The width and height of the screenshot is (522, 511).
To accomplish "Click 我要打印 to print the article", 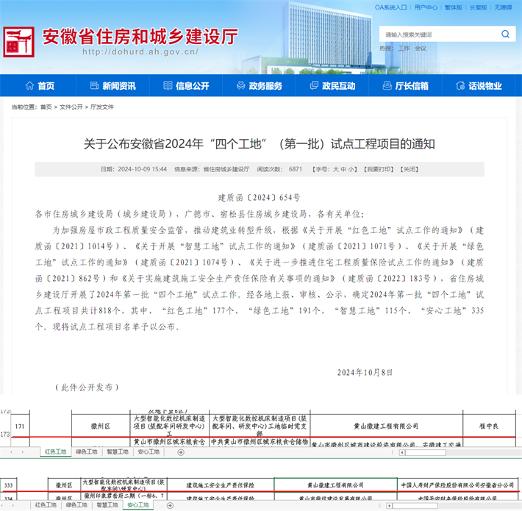I will click(380, 169).
